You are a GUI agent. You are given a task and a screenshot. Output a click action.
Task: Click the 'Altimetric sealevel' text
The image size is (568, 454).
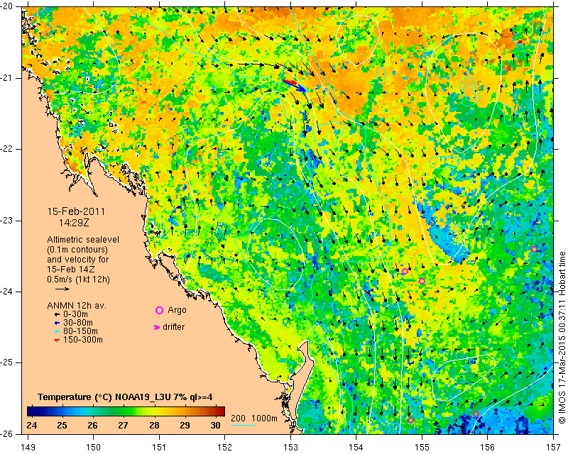tap(83, 240)
